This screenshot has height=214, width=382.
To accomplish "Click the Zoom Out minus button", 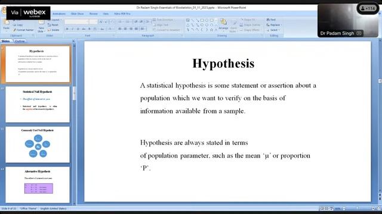I will tap(344, 209).
